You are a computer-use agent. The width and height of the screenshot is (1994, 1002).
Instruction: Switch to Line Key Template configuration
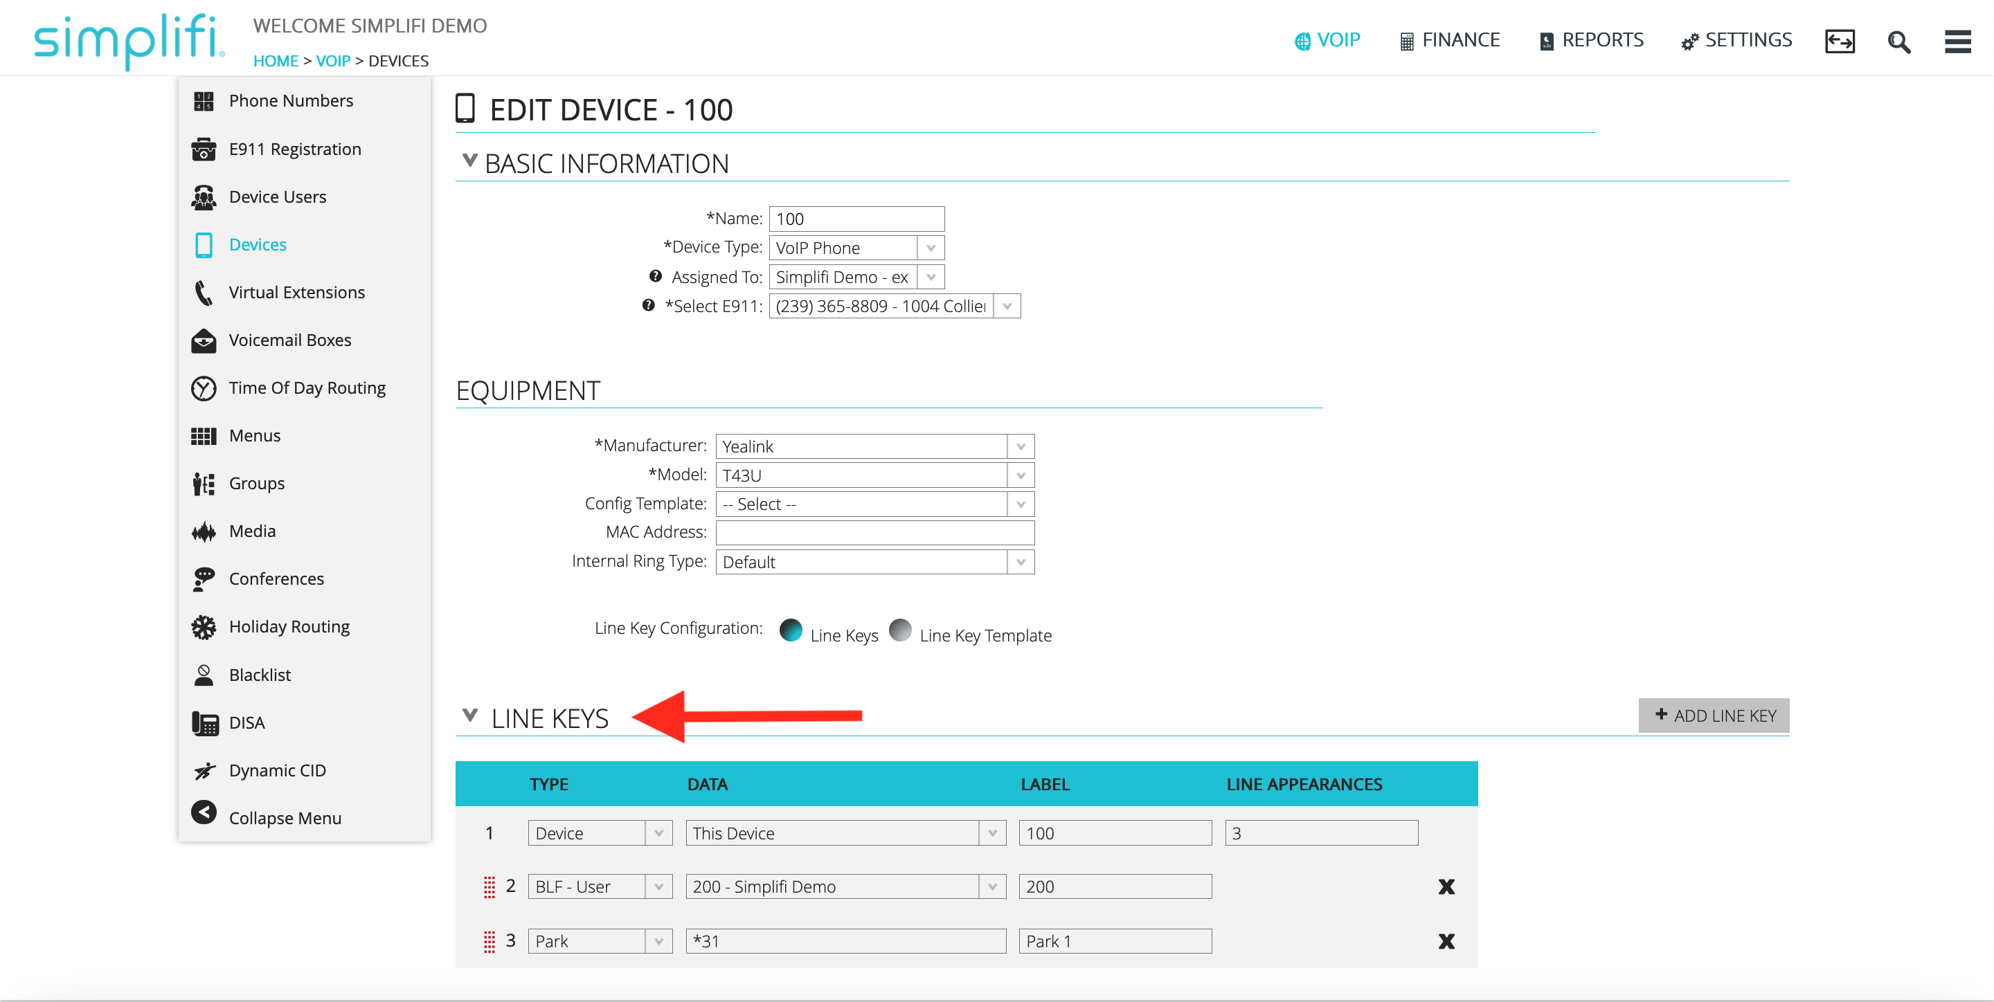(x=900, y=630)
